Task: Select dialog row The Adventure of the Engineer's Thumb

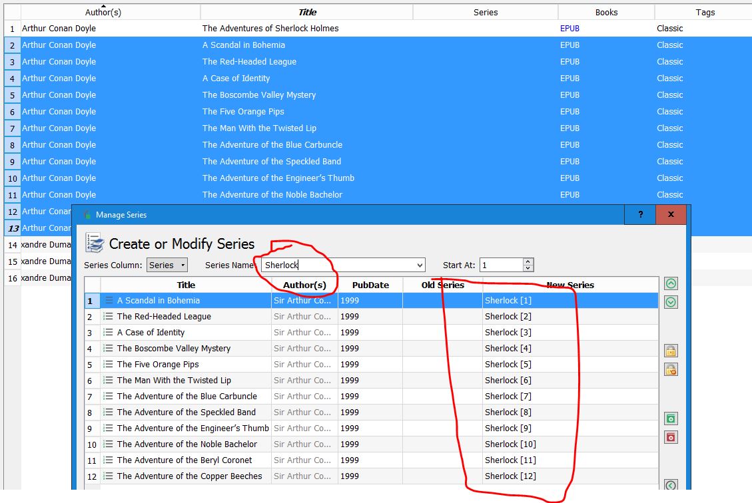Action: tap(192, 428)
